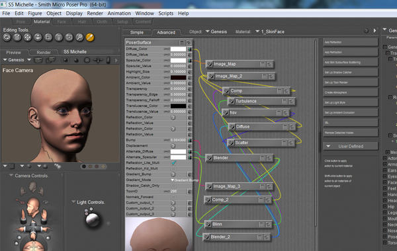The image size is (397, 251).
Task: Open the Object dropdown showing Genesis
Action: 216,32
